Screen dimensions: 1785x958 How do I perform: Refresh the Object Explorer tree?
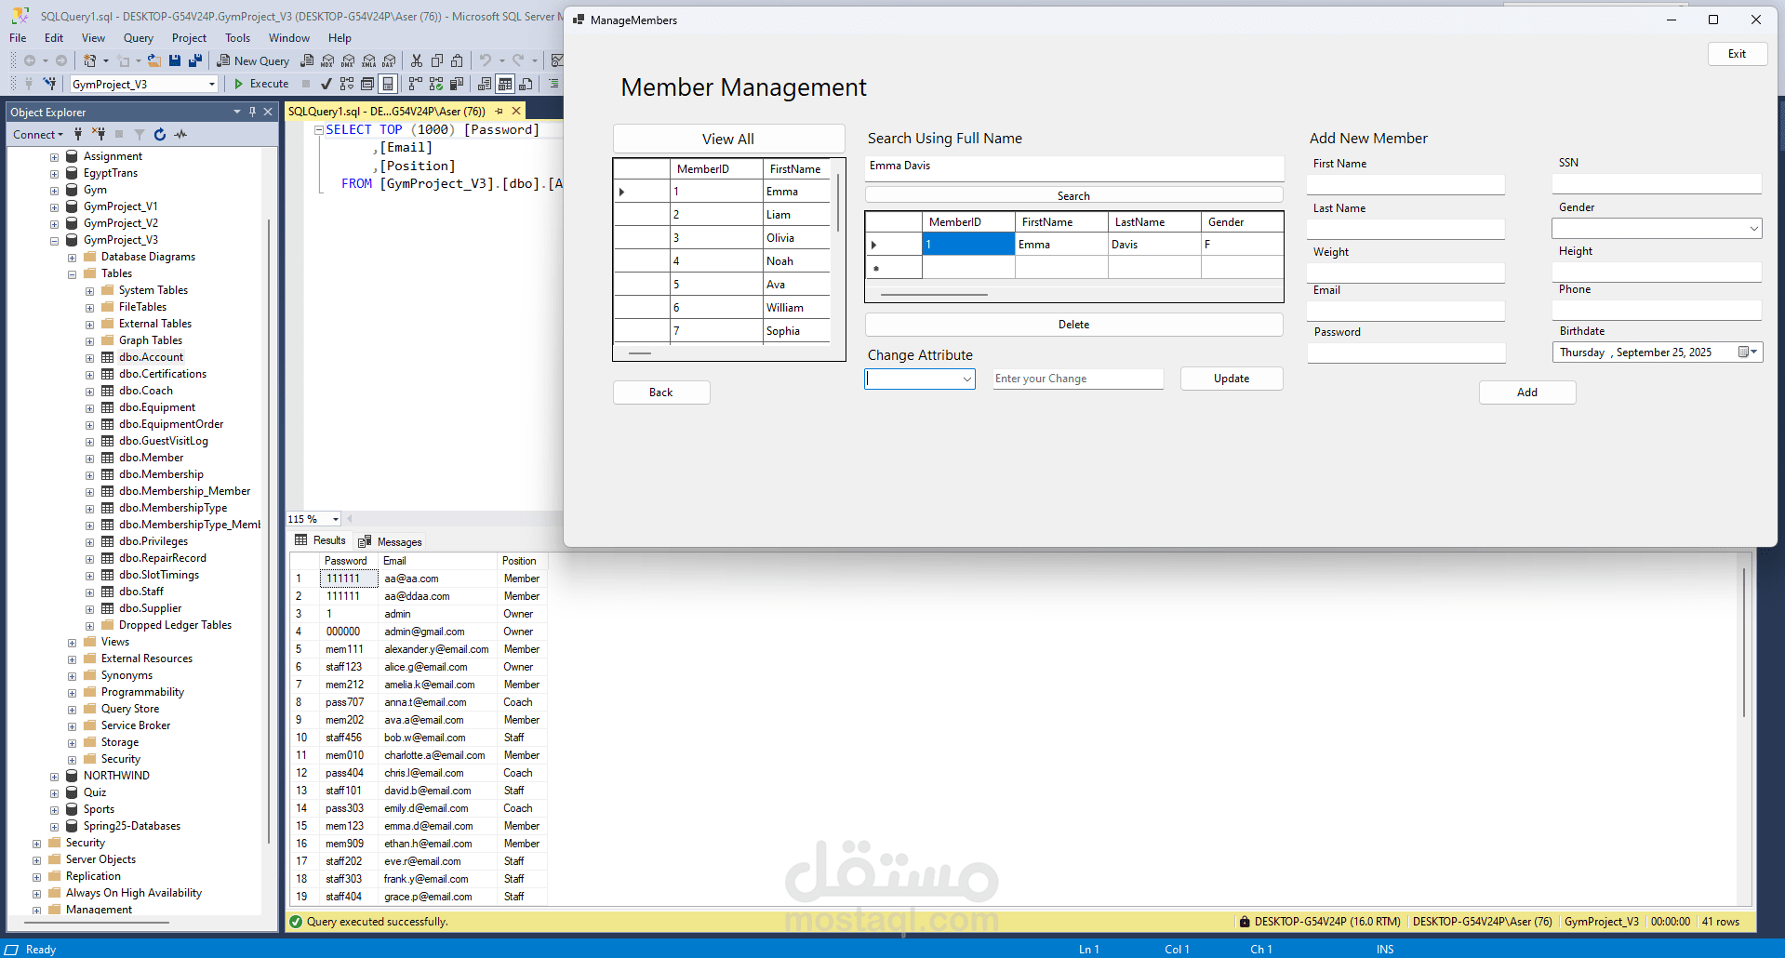point(160,135)
